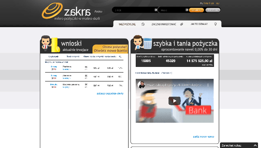Click the video channel avatar
Image resolution: width=261 pixels, height=148 pixels.
(141, 85)
